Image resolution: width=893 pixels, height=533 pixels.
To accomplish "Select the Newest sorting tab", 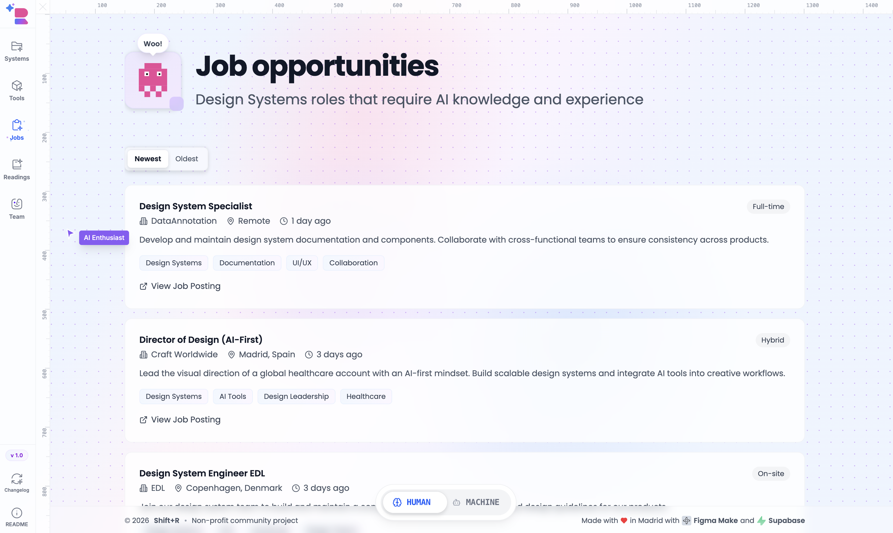I will tap(148, 158).
